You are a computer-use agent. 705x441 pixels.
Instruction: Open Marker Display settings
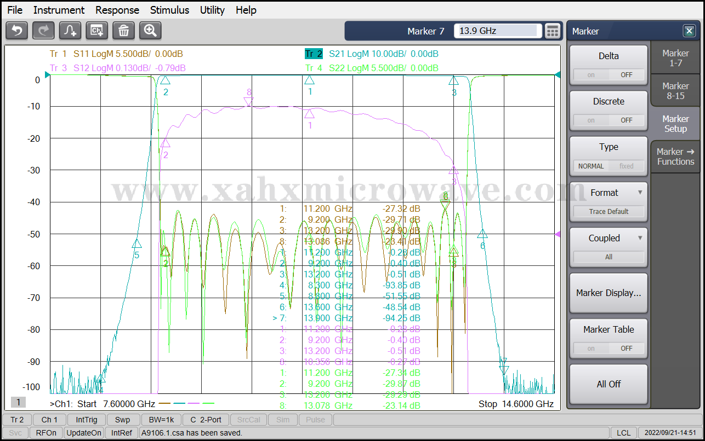(609, 293)
